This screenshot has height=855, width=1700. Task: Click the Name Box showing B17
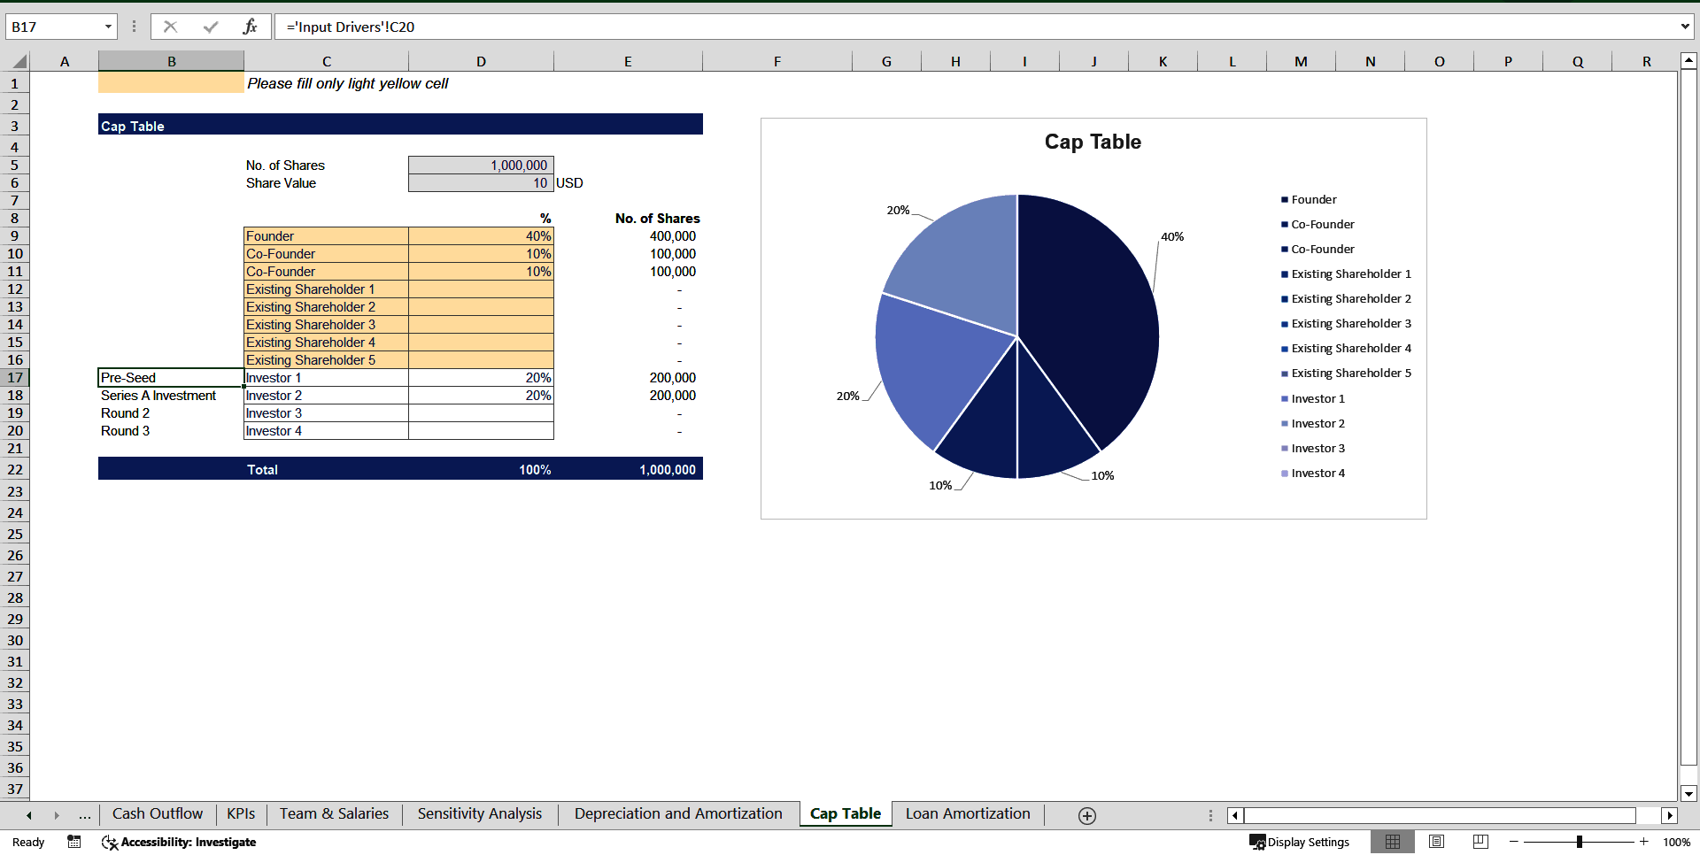(x=54, y=27)
